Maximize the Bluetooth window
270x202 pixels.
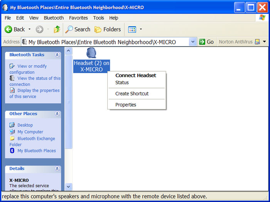pyautogui.click(x=251, y=8)
